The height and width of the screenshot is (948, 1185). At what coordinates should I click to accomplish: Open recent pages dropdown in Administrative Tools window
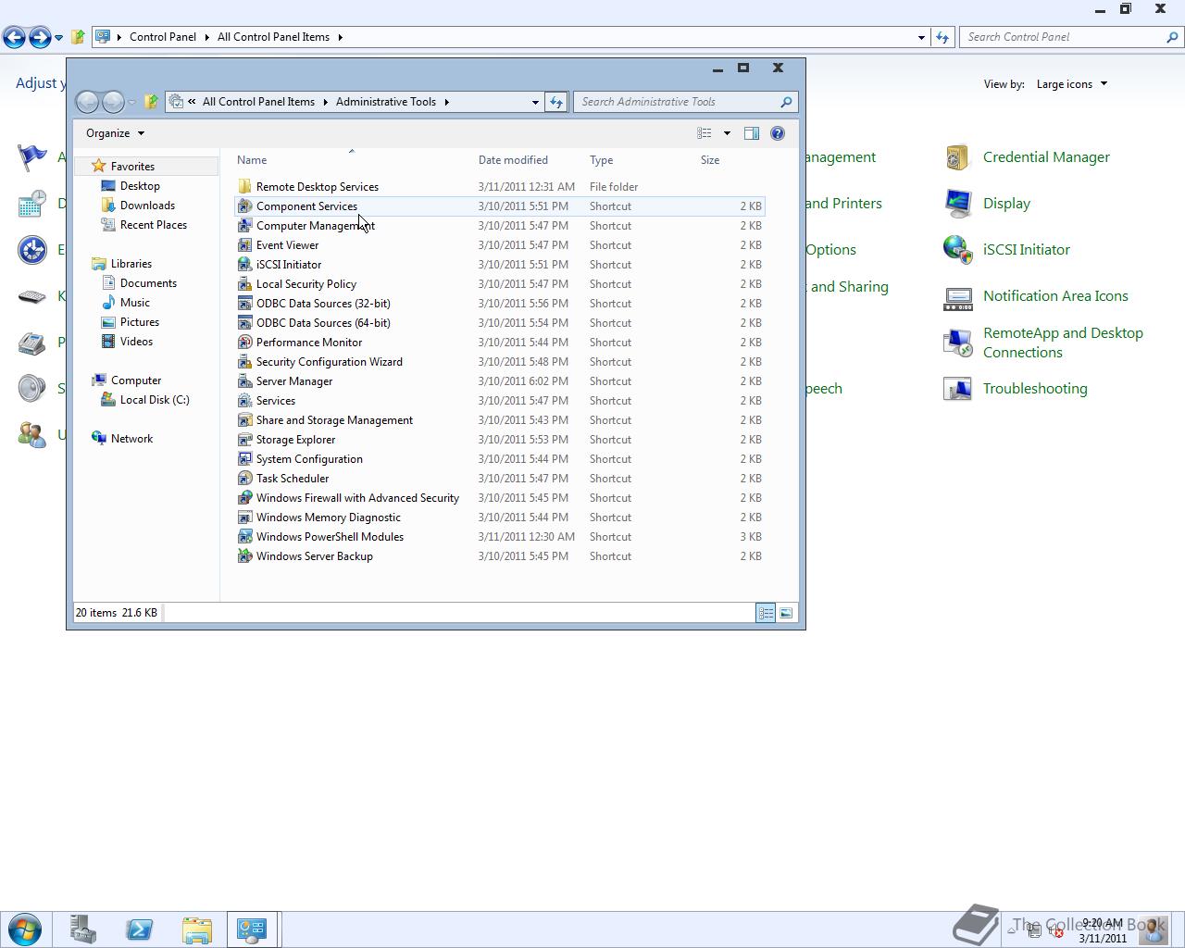coord(131,102)
